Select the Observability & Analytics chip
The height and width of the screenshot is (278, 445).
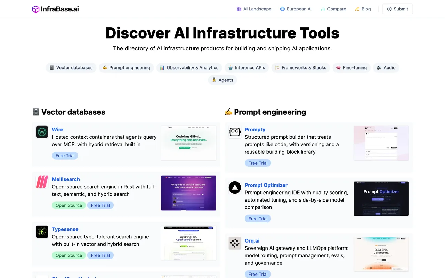click(189, 67)
